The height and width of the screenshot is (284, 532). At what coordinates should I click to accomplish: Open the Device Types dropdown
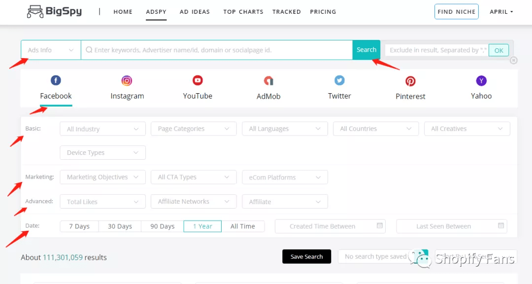(103, 152)
